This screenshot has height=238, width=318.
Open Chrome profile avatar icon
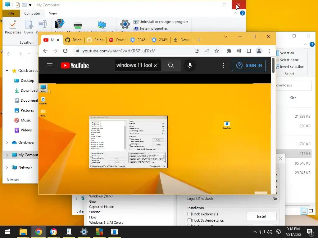[x=259, y=51]
